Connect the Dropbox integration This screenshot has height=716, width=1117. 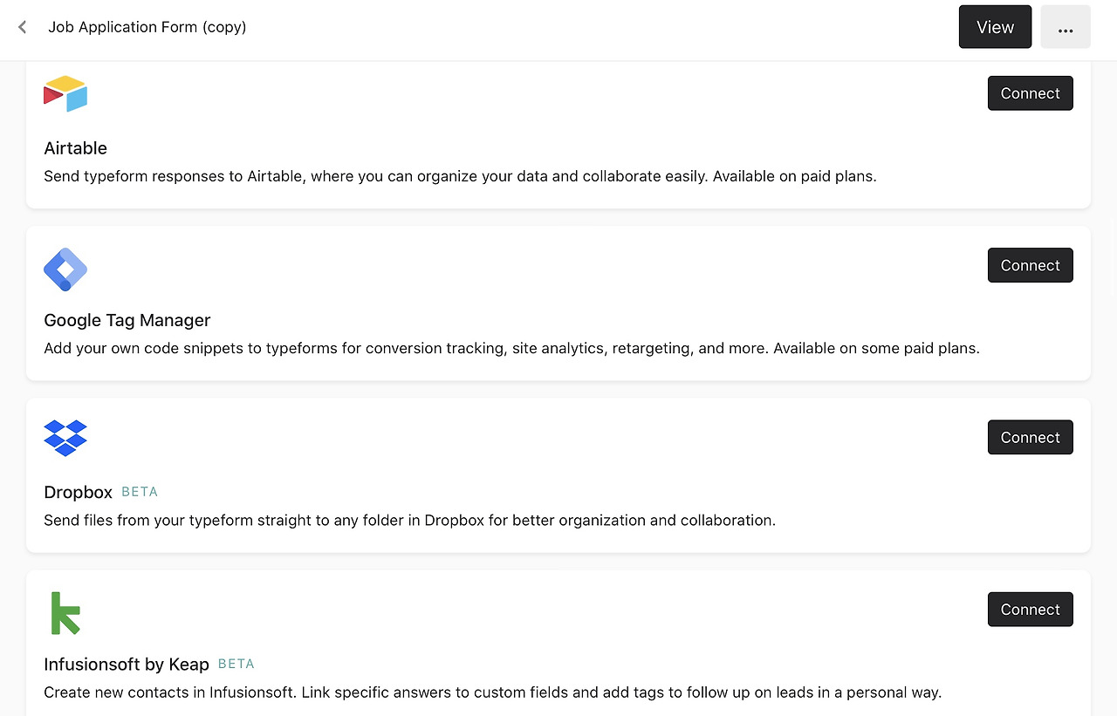tap(1030, 438)
